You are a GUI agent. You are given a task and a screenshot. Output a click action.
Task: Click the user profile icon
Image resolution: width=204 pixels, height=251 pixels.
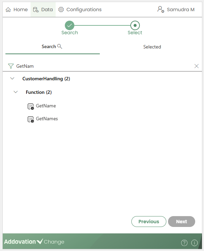pos(161,9)
